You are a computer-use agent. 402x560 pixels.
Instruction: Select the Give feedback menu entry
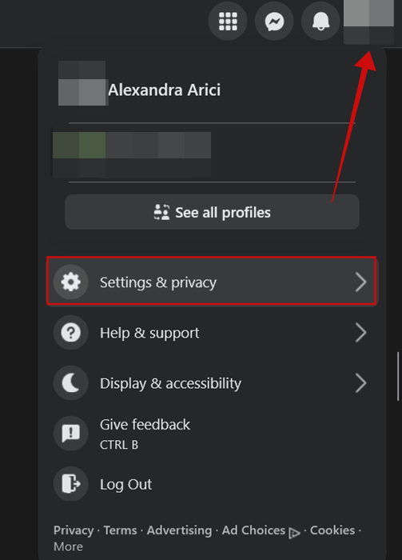(x=212, y=434)
